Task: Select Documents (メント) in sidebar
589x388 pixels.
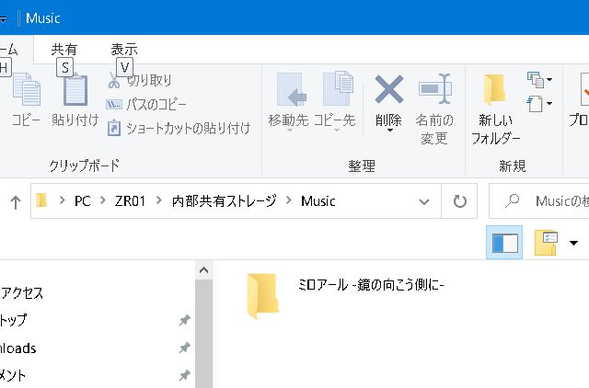Action: [13, 376]
